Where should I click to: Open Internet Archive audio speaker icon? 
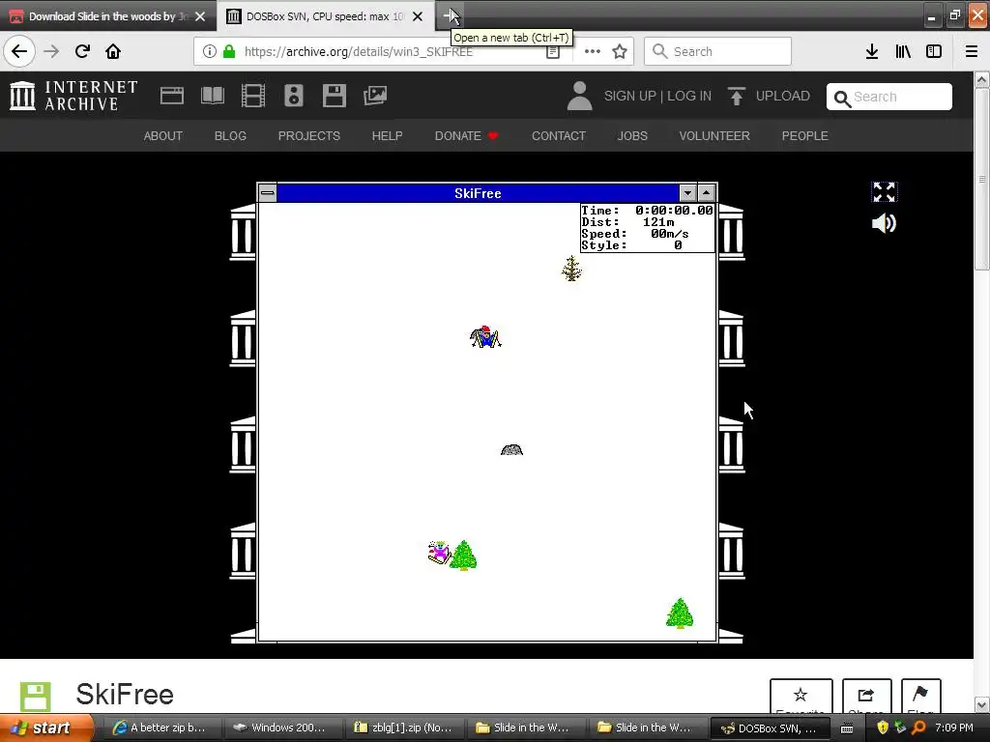point(294,96)
